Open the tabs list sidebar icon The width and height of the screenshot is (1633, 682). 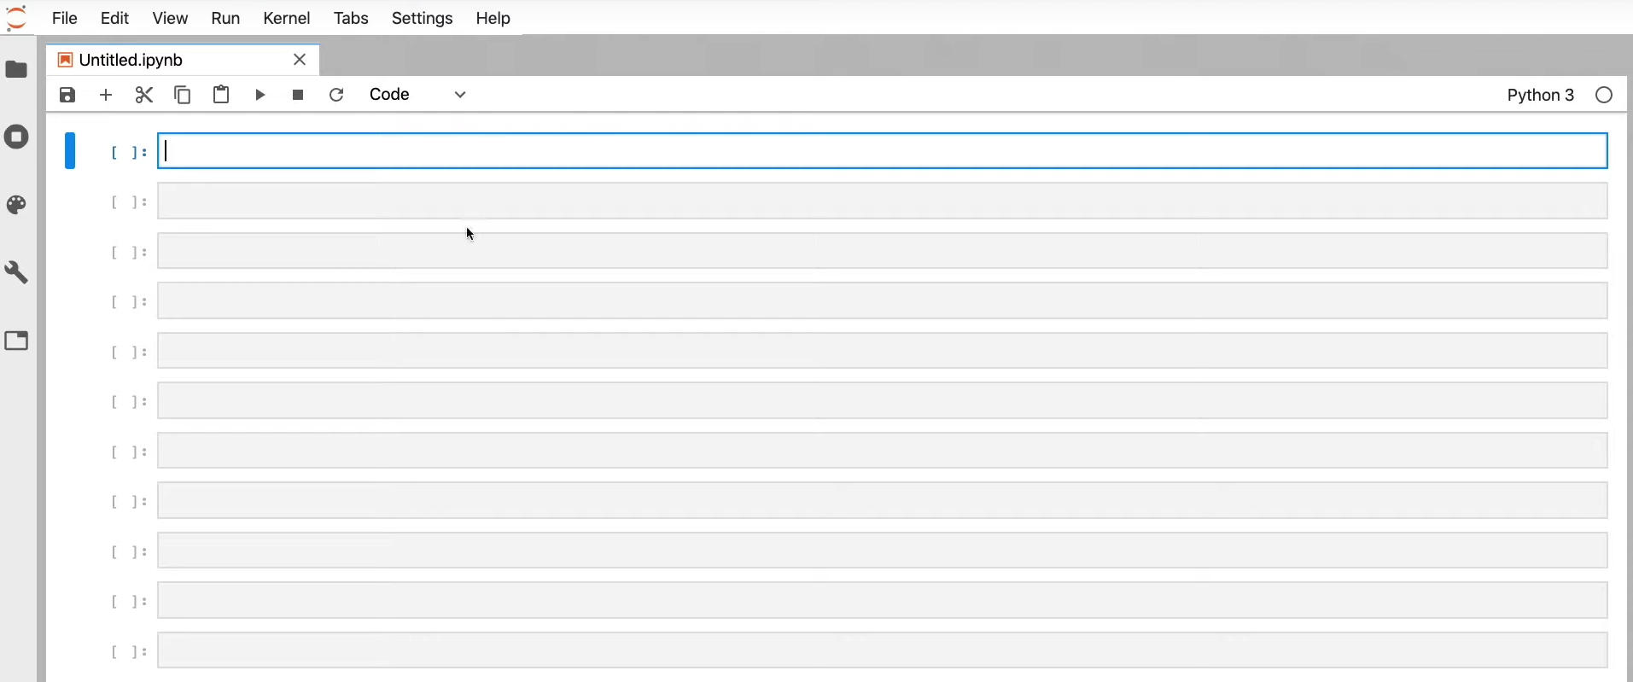[17, 341]
